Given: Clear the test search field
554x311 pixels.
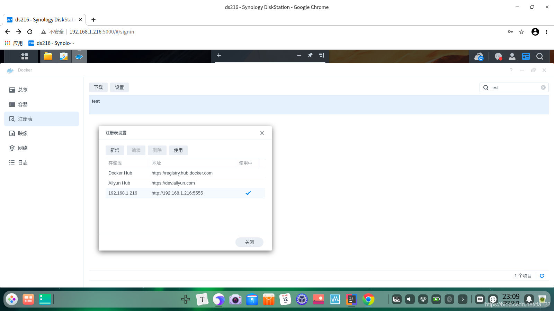Looking at the screenshot, I should [x=543, y=87].
